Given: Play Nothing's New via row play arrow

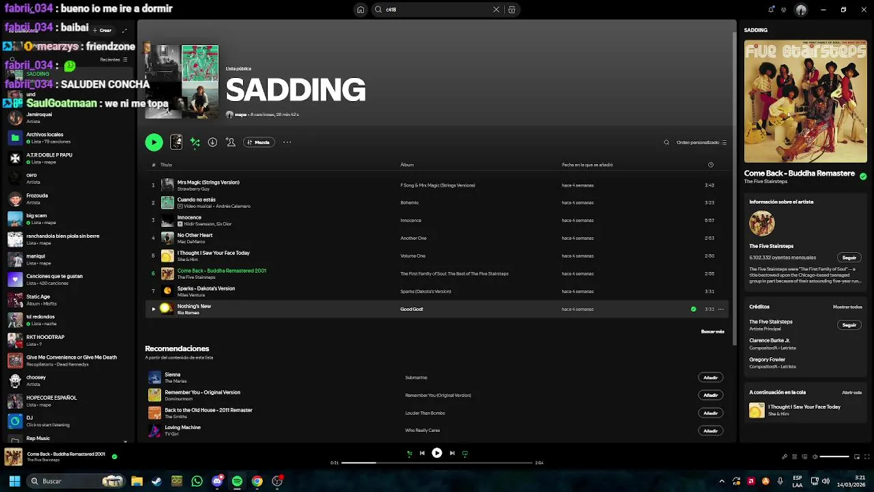Looking at the screenshot, I should click(x=154, y=309).
